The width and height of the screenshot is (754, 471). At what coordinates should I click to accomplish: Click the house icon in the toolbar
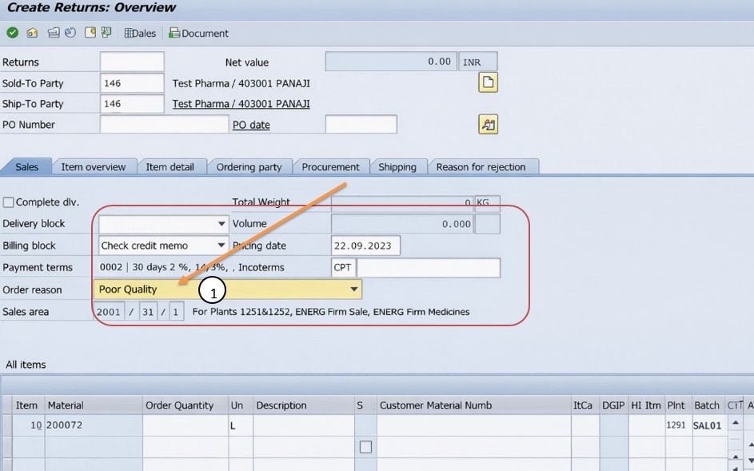click(x=32, y=33)
